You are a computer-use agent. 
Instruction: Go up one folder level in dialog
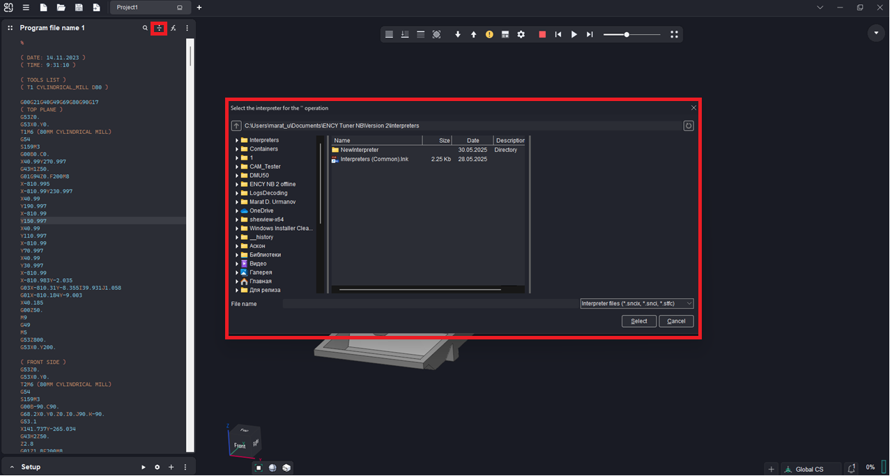coord(236,126)
